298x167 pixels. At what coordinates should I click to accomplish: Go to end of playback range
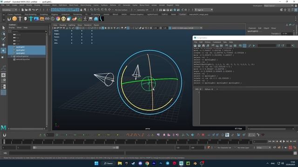point(295,141)
